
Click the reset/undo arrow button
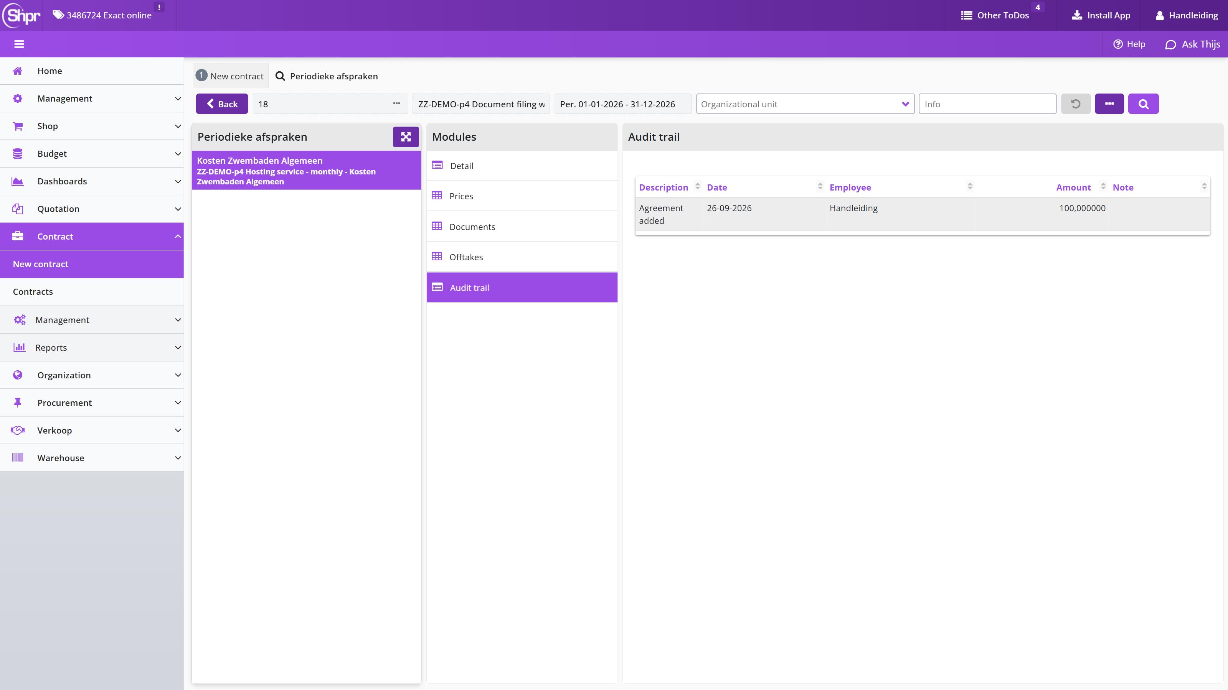[x=1075, y=104]
